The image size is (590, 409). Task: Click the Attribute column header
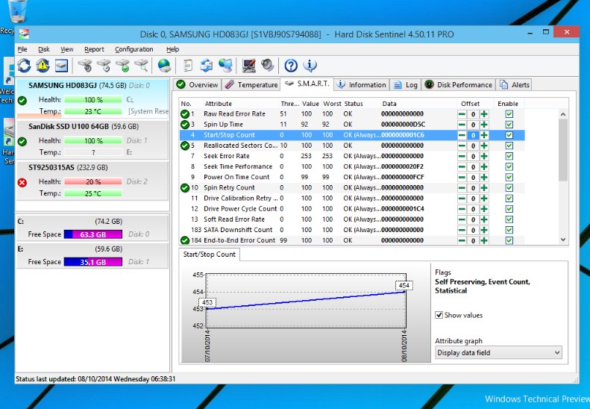240,104
